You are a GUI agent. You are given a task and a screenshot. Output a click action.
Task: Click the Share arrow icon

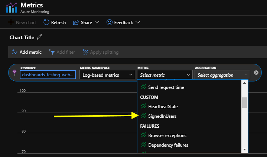pos(76,23)
